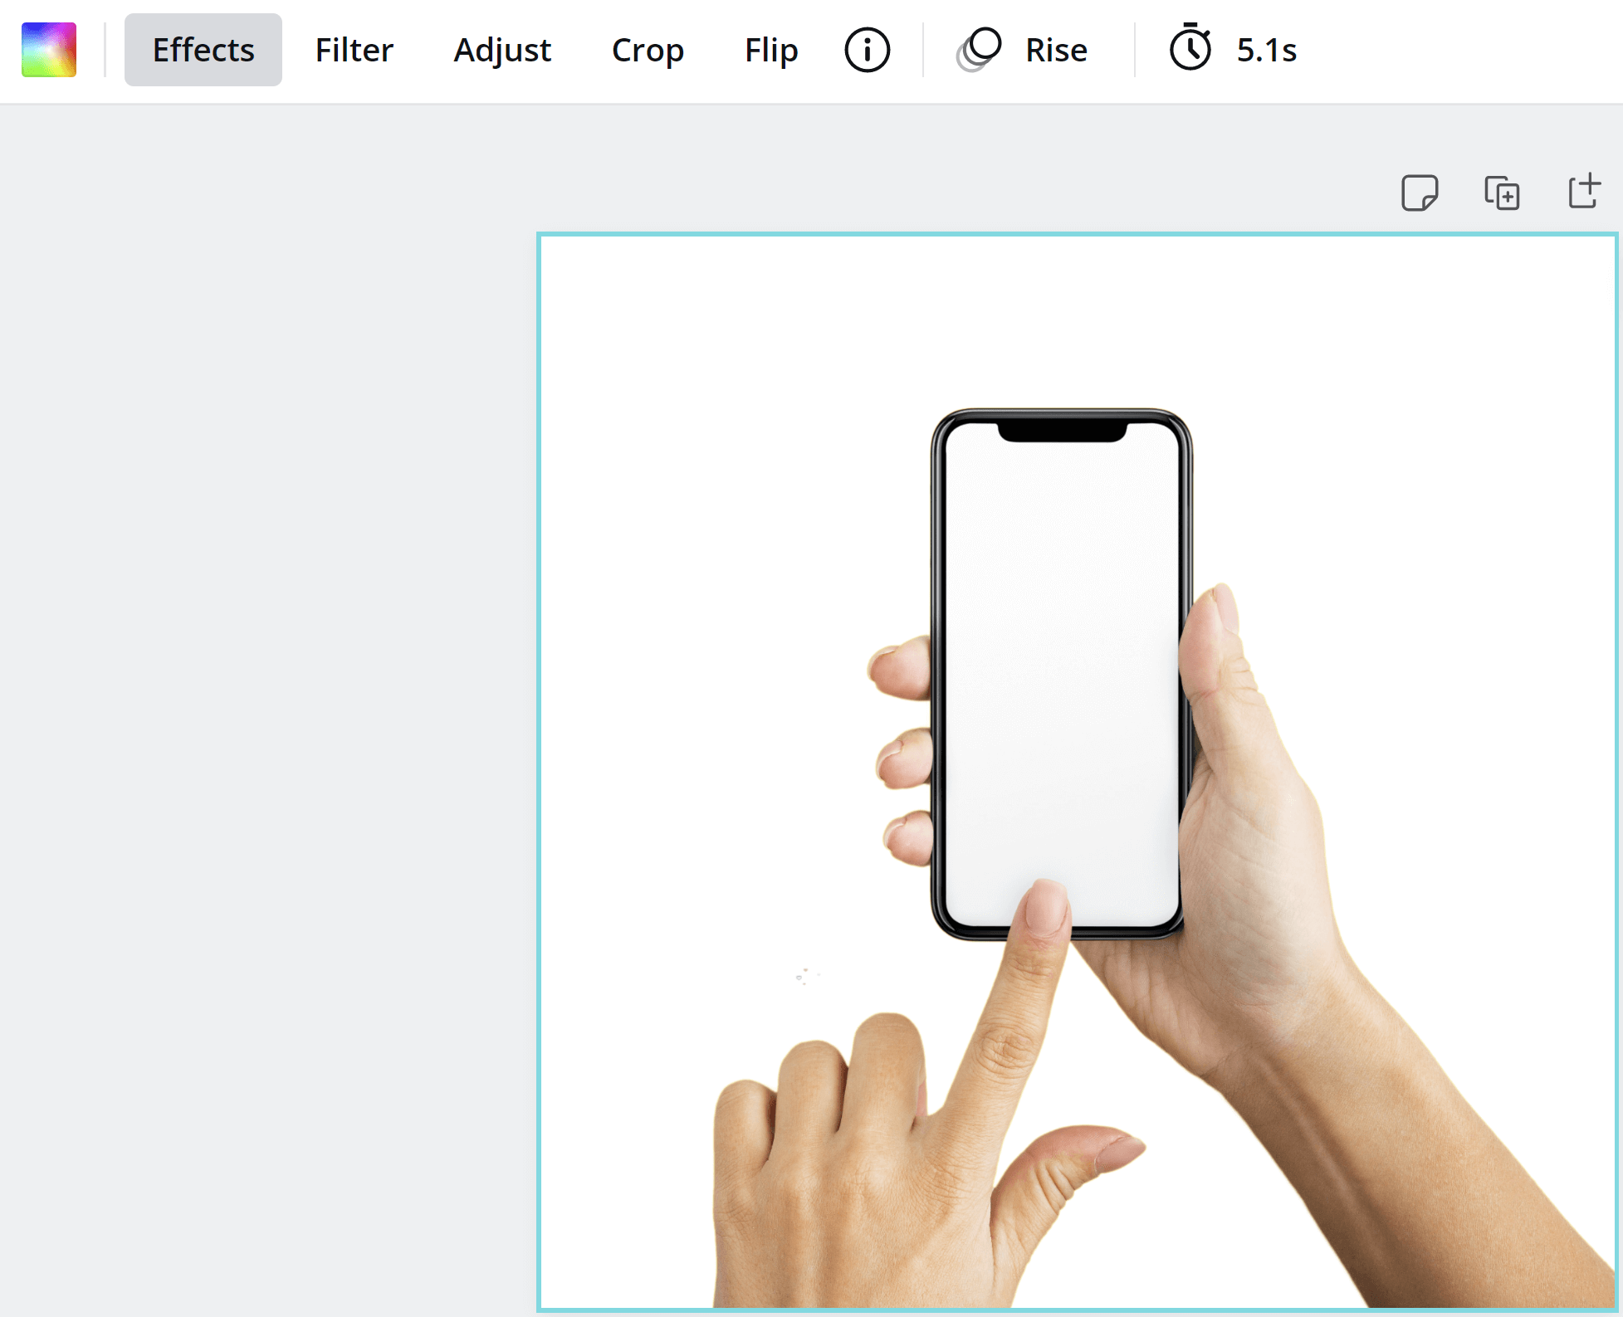The width and height of the screenshot is (1623, 1317).
Task: Duplicate the page with copy icon
Action: coord(1502,193)
